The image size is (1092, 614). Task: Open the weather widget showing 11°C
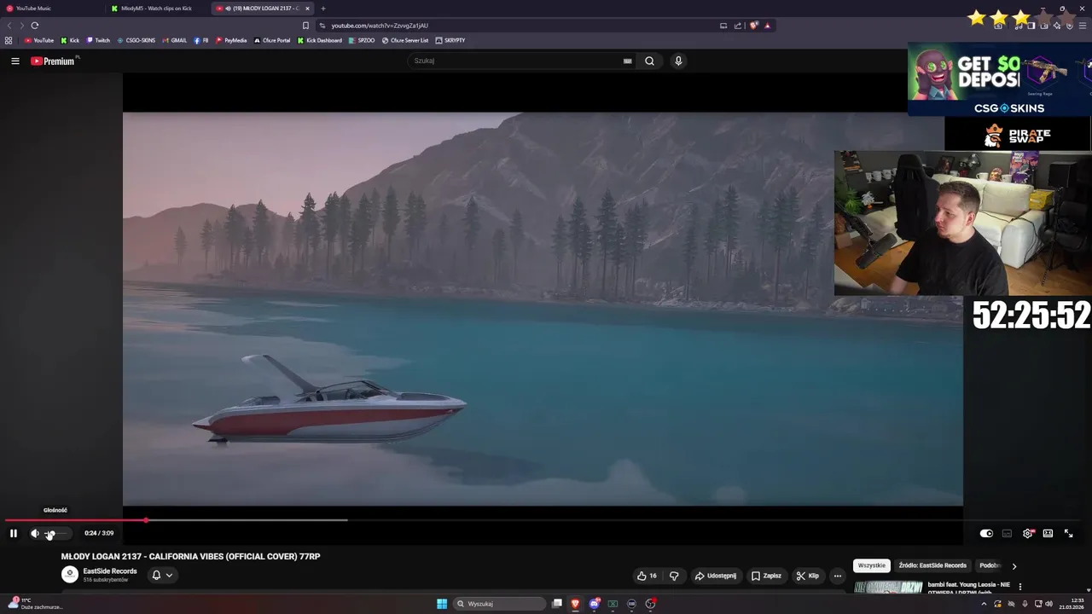tap(34, 604)
